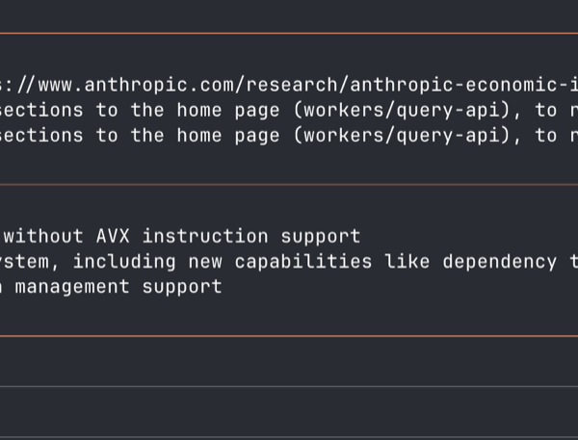
Task: Click the "research" path segment in the URL
Action: (x=289, y=84)
